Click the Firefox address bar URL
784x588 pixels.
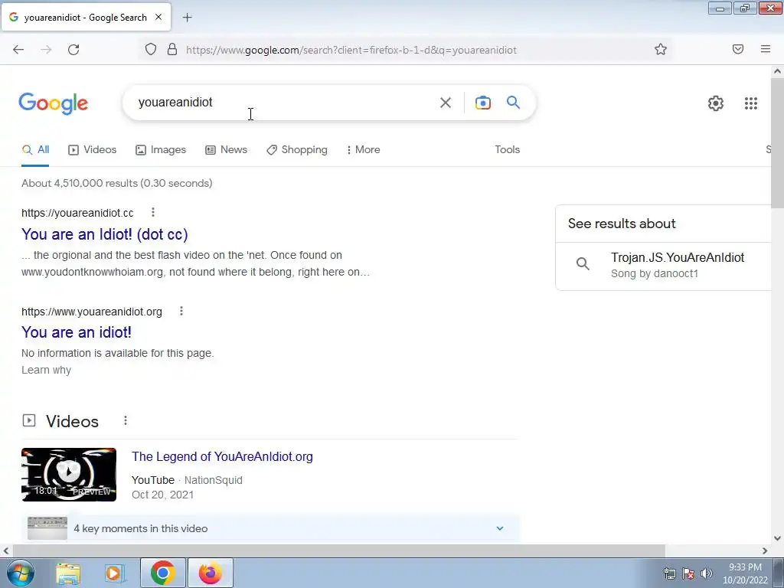(x=351, y=50)
